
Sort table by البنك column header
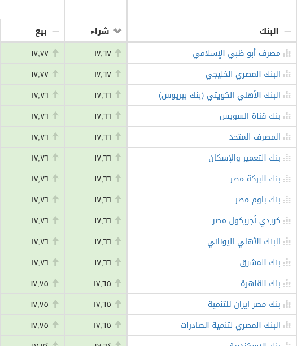pos(269,31)
